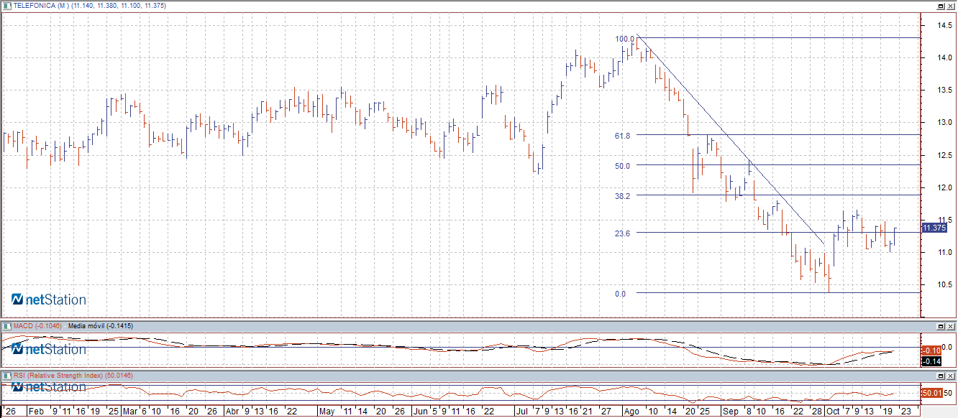The width and height of the screenshot is (958, 418).
Task: Click the MACD panel icon
Action: click(x=6, y=326)
